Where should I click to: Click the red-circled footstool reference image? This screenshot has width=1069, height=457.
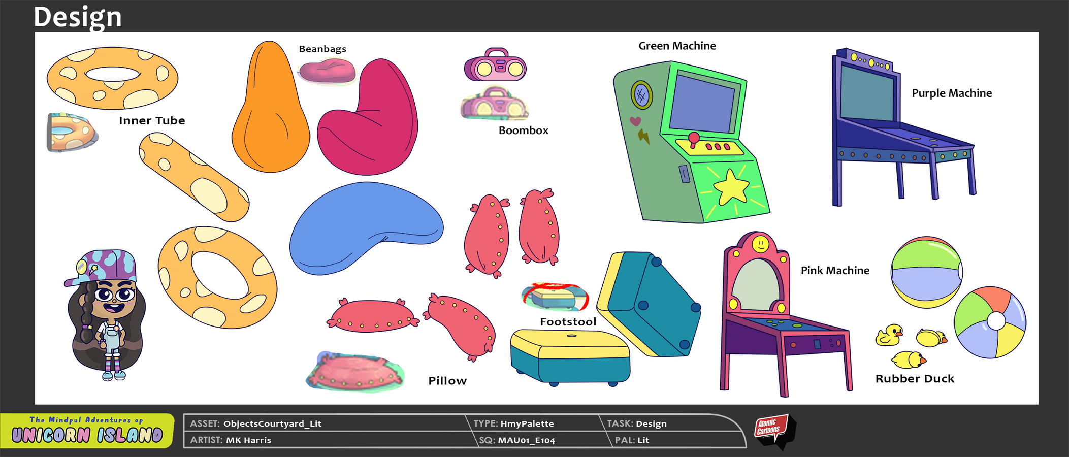[555, 297]
